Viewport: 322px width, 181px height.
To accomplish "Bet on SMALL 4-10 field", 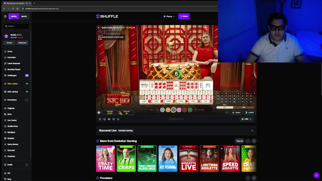I will [x=144, y=85].
